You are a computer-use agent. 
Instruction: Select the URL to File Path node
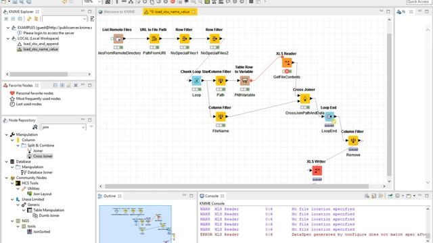(154, 39)
